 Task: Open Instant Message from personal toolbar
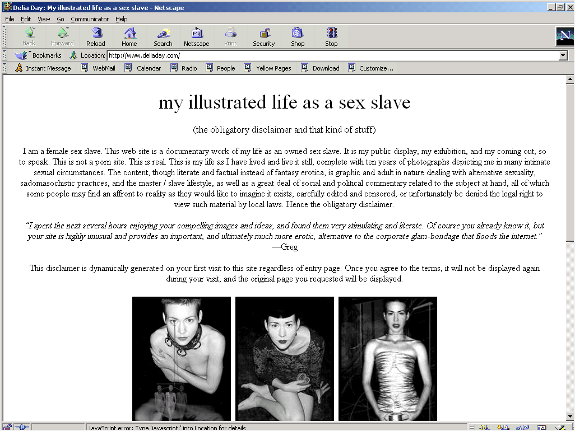pyautogui.click(x=43, y=68)
